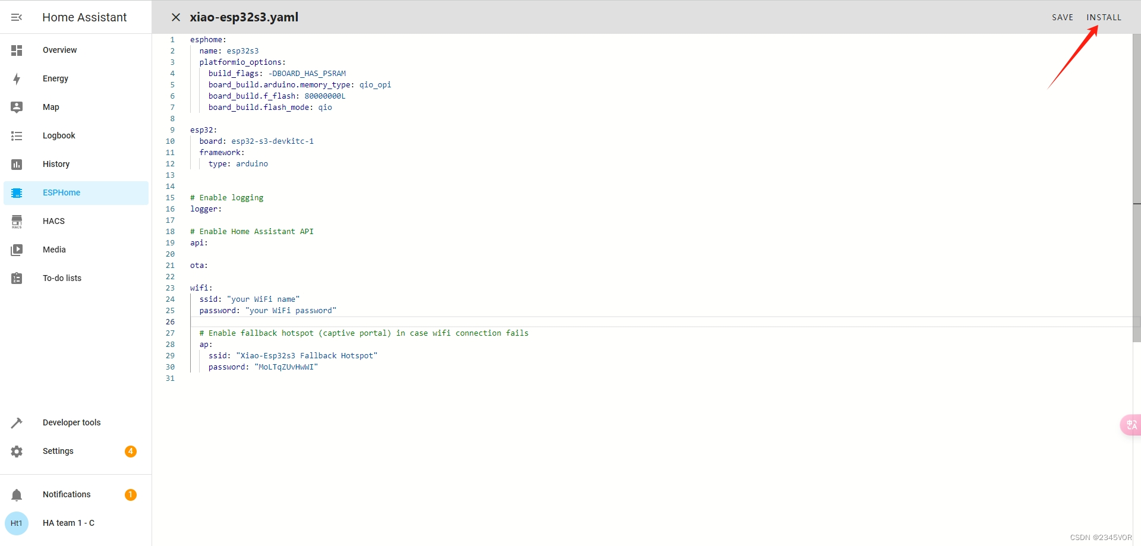Click the '# Enable logging' comment
The image size is (1141, 546).
tap(226, 198)
